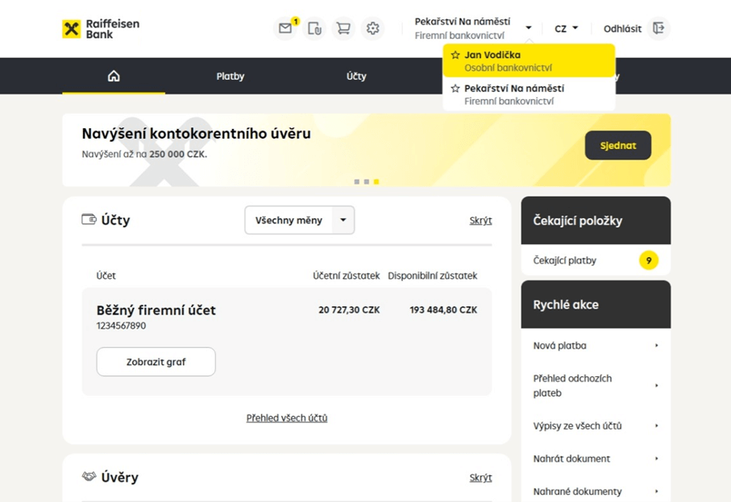Hide the Úvěry section with Skrýt
Screen dimensions: 731x502
[480, 477]
